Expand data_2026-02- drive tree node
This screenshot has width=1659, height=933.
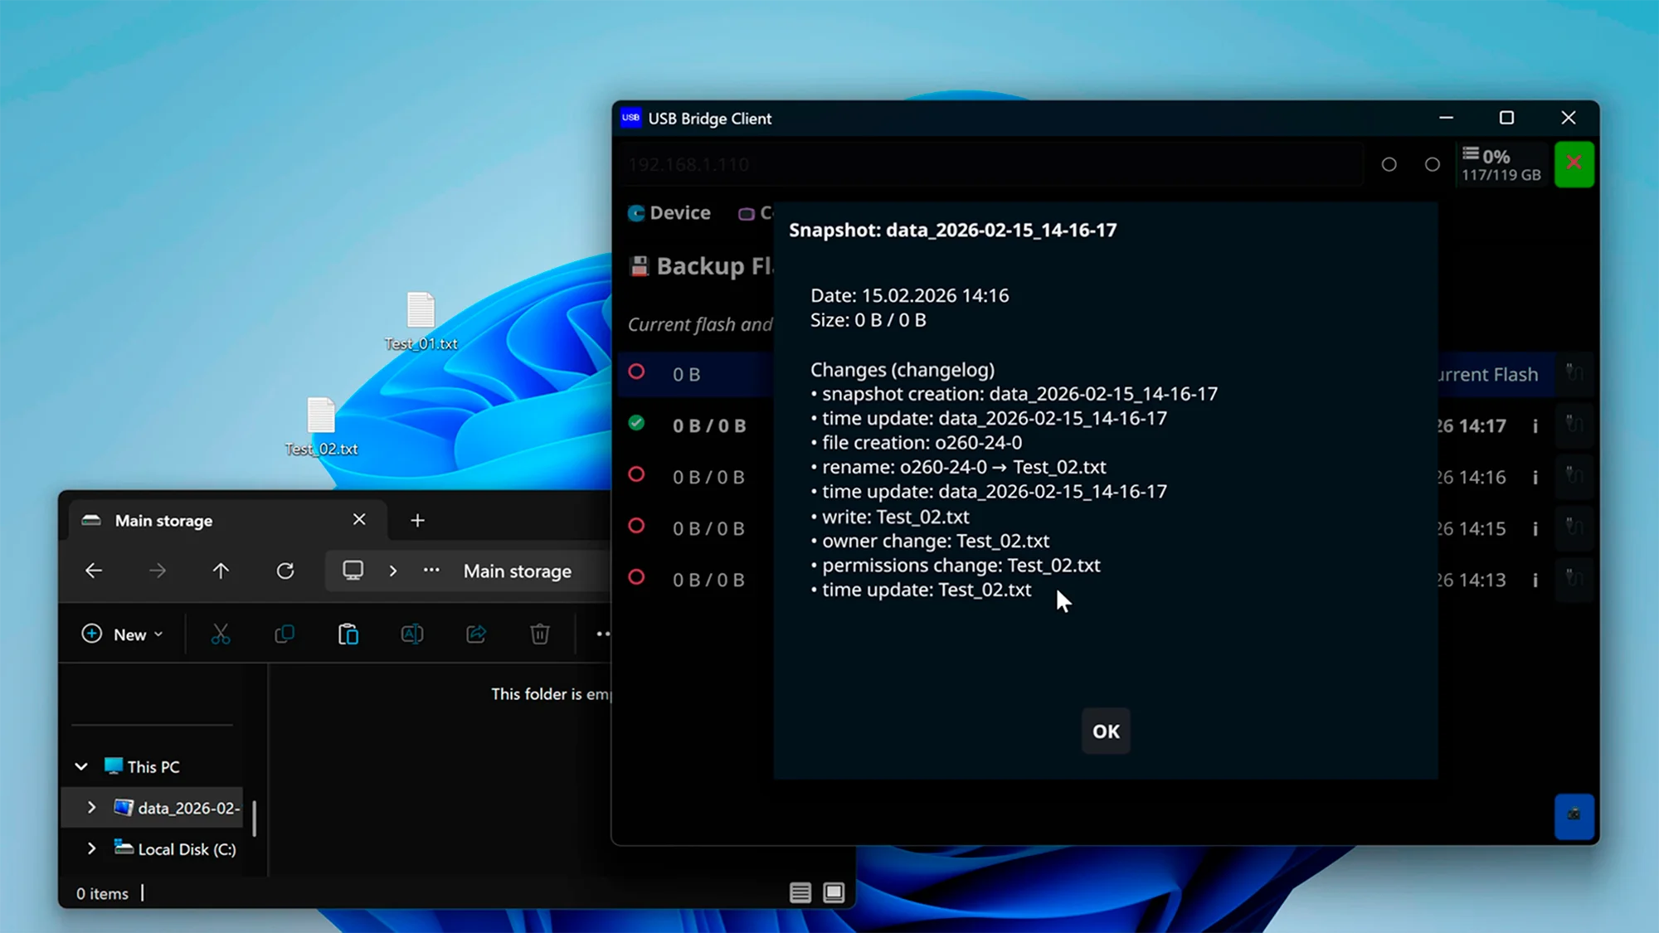pos(91,808)
